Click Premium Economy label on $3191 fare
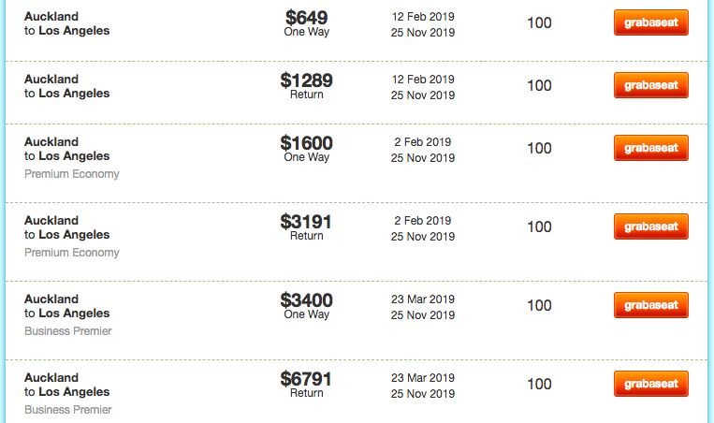714x423 pixels. pos(72,253)
